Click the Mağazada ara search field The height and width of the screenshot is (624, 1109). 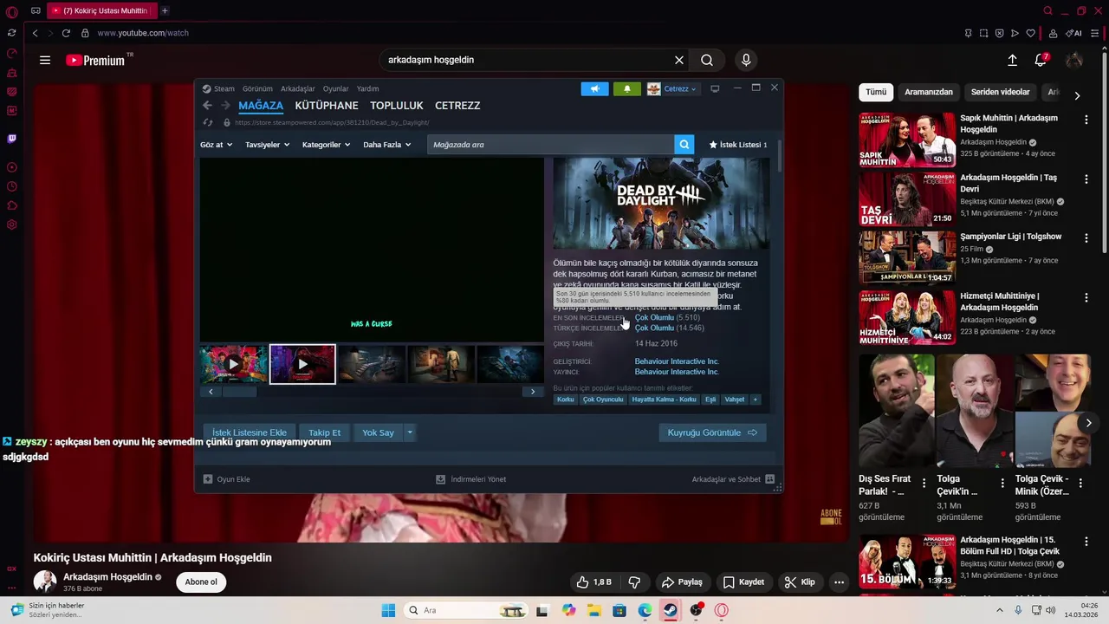coord(551,145)
